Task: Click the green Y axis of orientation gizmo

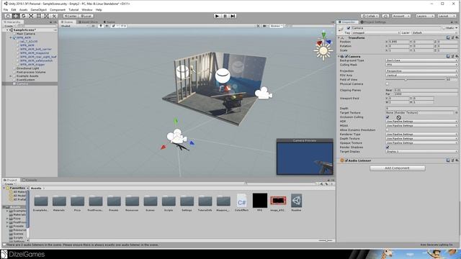Action: [x=323, y=35]
